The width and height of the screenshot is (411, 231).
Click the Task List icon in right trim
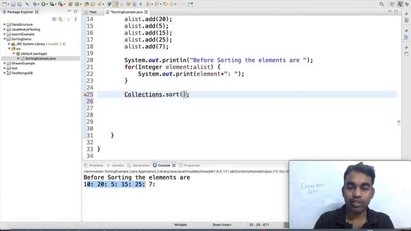(407, 20)
